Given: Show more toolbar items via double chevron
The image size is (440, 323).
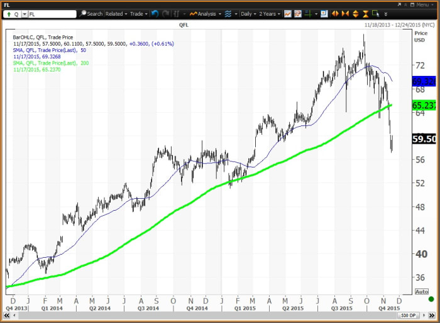Looking at the screenshot, I should [386, 14].
